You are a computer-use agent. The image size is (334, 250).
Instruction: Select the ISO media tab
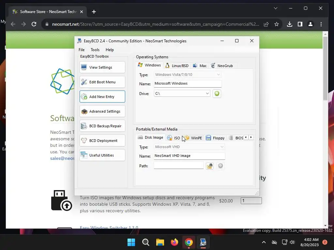click(x=174, y=138)
